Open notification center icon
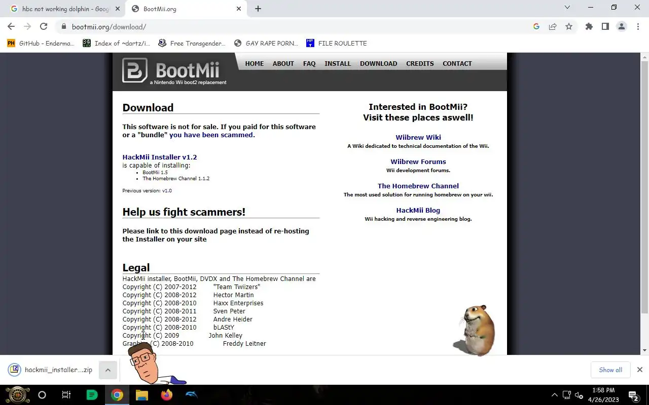Viewport: 649px width, 405px height. [633, 395]
